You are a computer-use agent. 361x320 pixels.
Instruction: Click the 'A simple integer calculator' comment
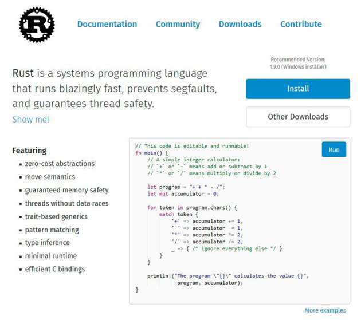194,160
